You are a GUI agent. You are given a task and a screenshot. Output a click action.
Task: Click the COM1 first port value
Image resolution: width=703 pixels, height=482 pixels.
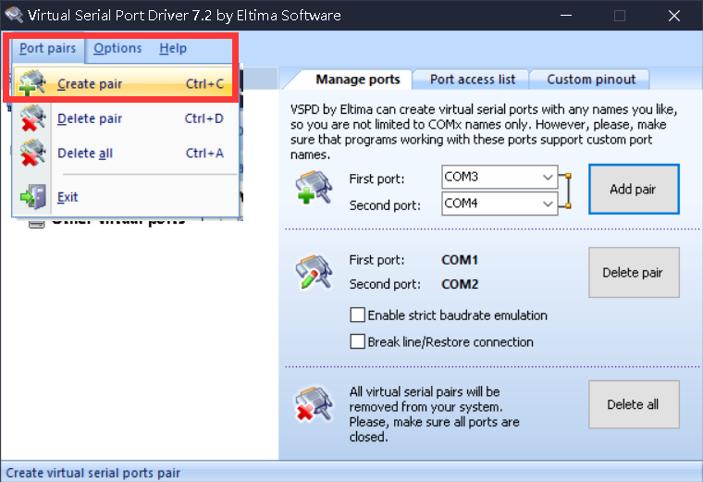[x=460, y=260]
